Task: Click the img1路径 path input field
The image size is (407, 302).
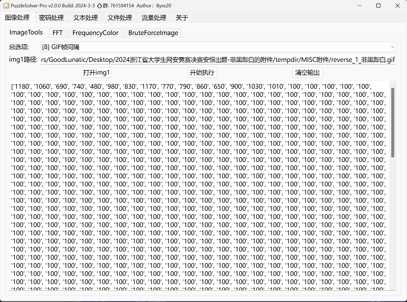Action: coord(218,59)
